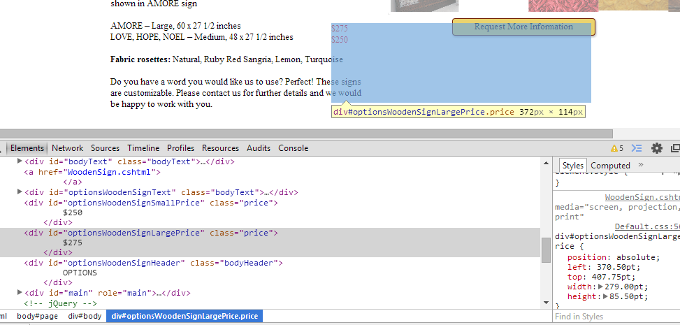Click the DOM tree scroll-down arrow
This screenshot has width=680, height=325.
pyautogui.click(x=546, y=303)
